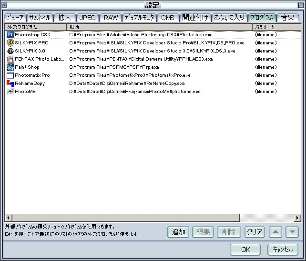Select the Photoshop CS3 row name
The height and width of the screenshot is (261, 306).
[x=32, y=35]
